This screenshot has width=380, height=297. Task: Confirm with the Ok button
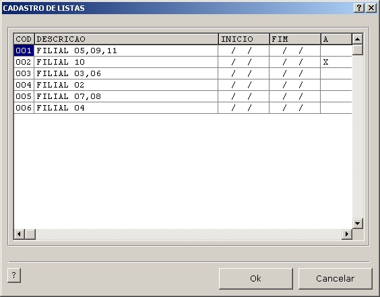point(255,279)
